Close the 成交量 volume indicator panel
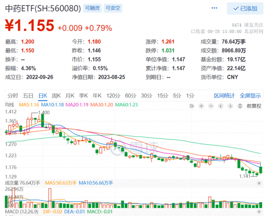This screenshot has height=216, width=265. tap(259, 183)
